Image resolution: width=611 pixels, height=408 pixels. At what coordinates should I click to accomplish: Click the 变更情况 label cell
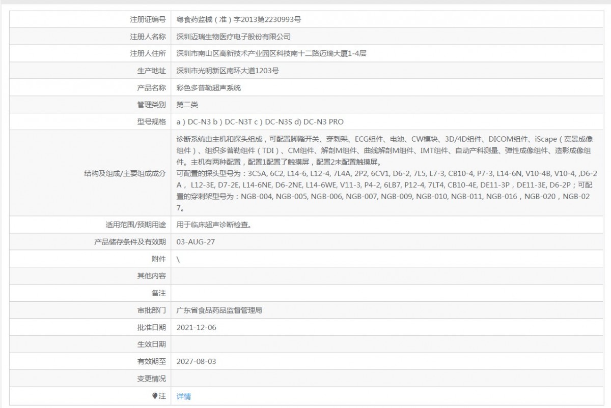pyautogui.click(x=91, y=379)
